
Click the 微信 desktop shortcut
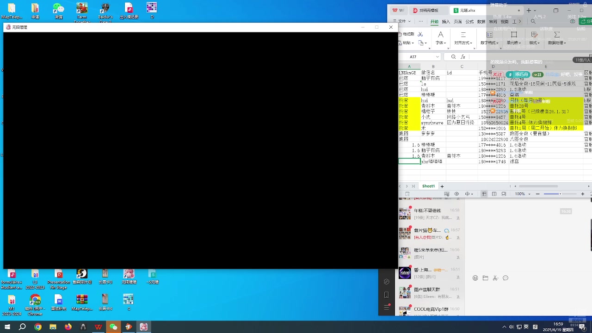pos(58,11)
